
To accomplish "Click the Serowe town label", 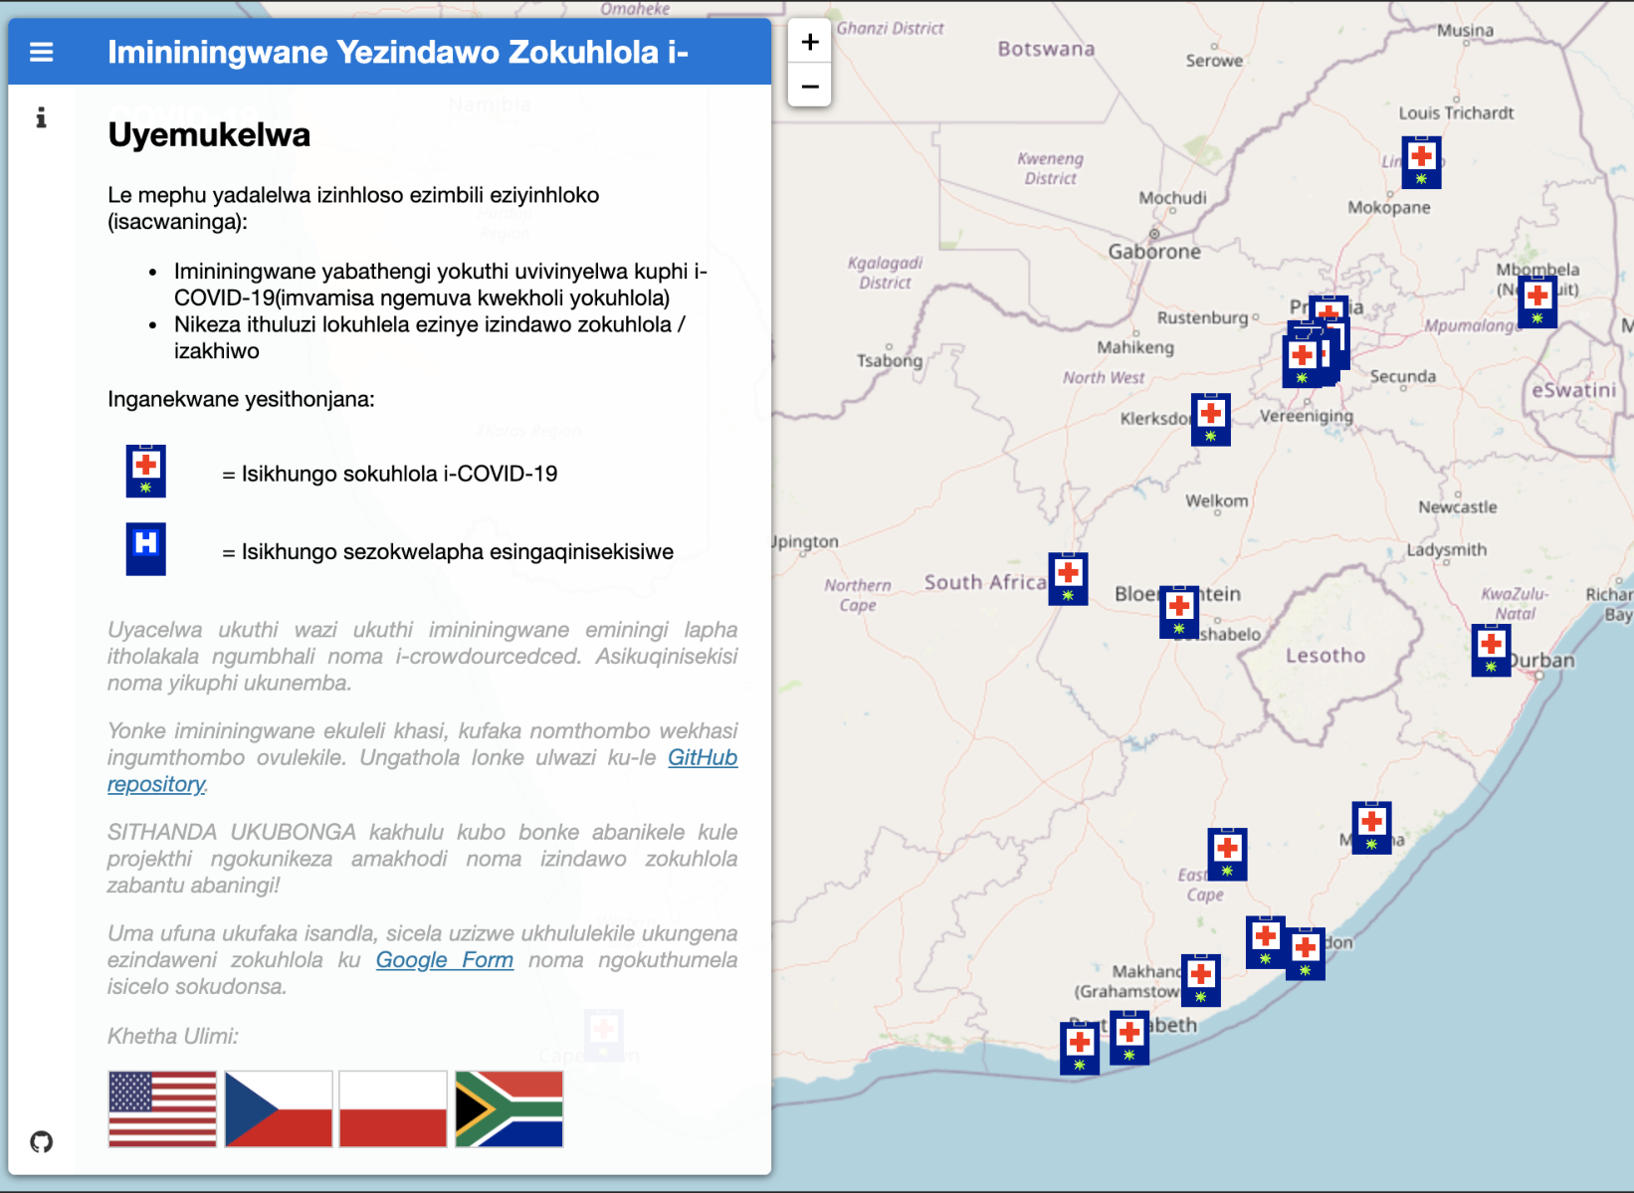I will (1214, 60).
